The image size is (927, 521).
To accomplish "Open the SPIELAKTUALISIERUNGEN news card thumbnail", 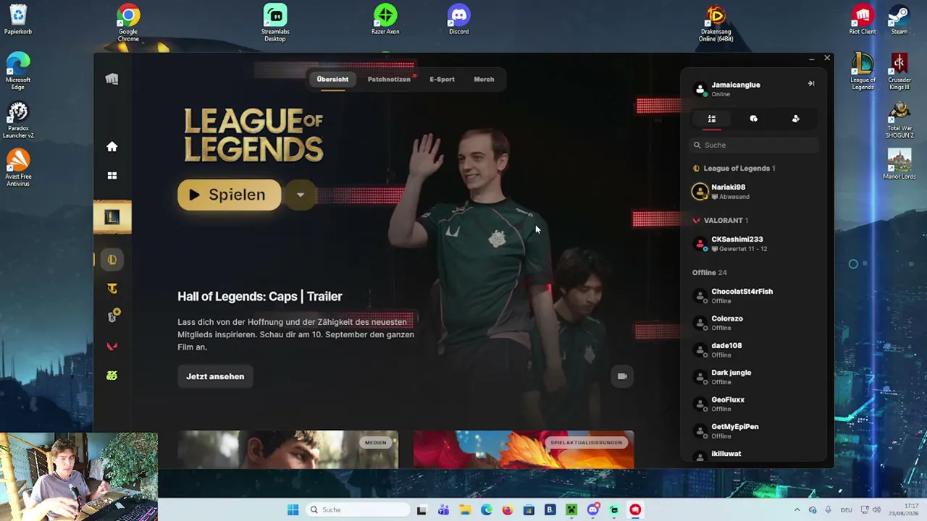I will coord(524,449).
